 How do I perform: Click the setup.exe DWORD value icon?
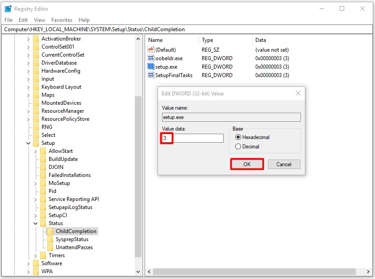151,66
